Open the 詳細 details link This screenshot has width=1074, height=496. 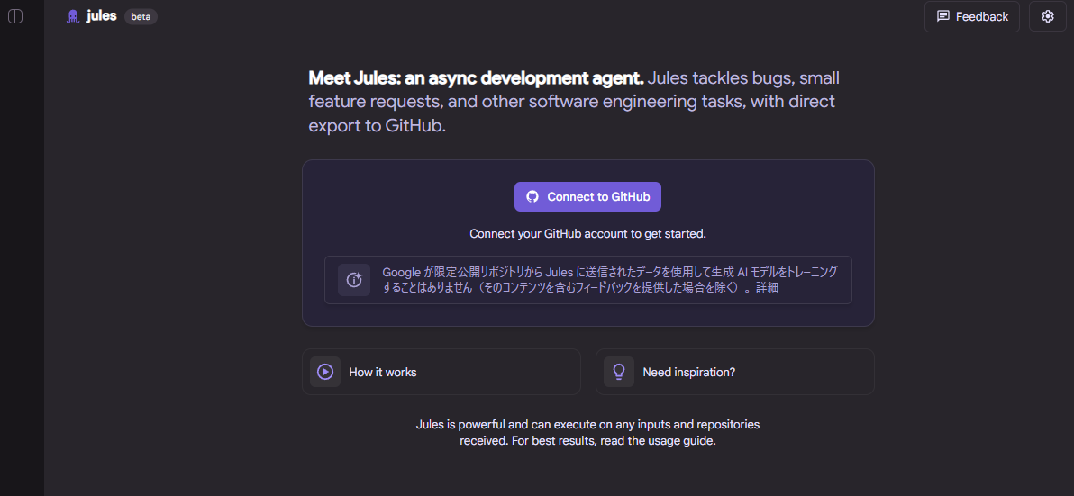click(767, 288)
